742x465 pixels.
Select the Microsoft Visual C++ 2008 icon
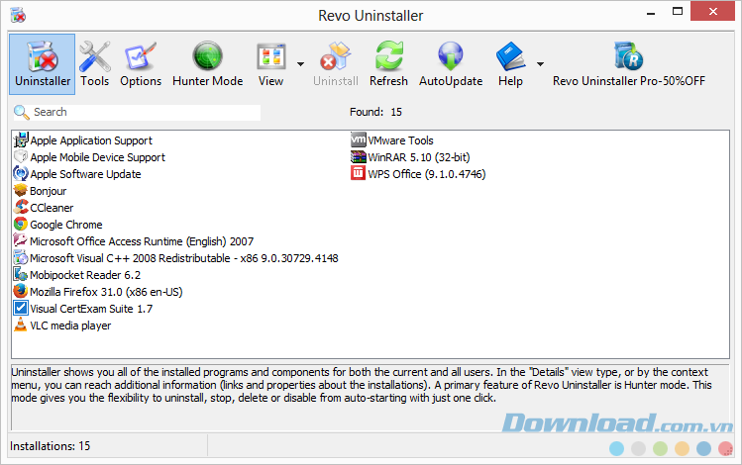pos(21,258)
